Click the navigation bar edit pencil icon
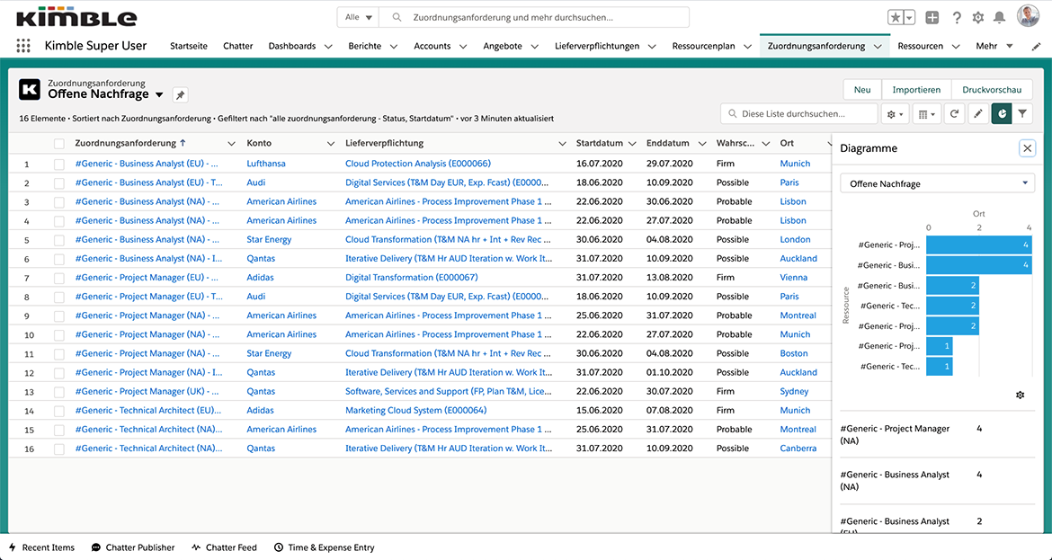 point(1036,46)
